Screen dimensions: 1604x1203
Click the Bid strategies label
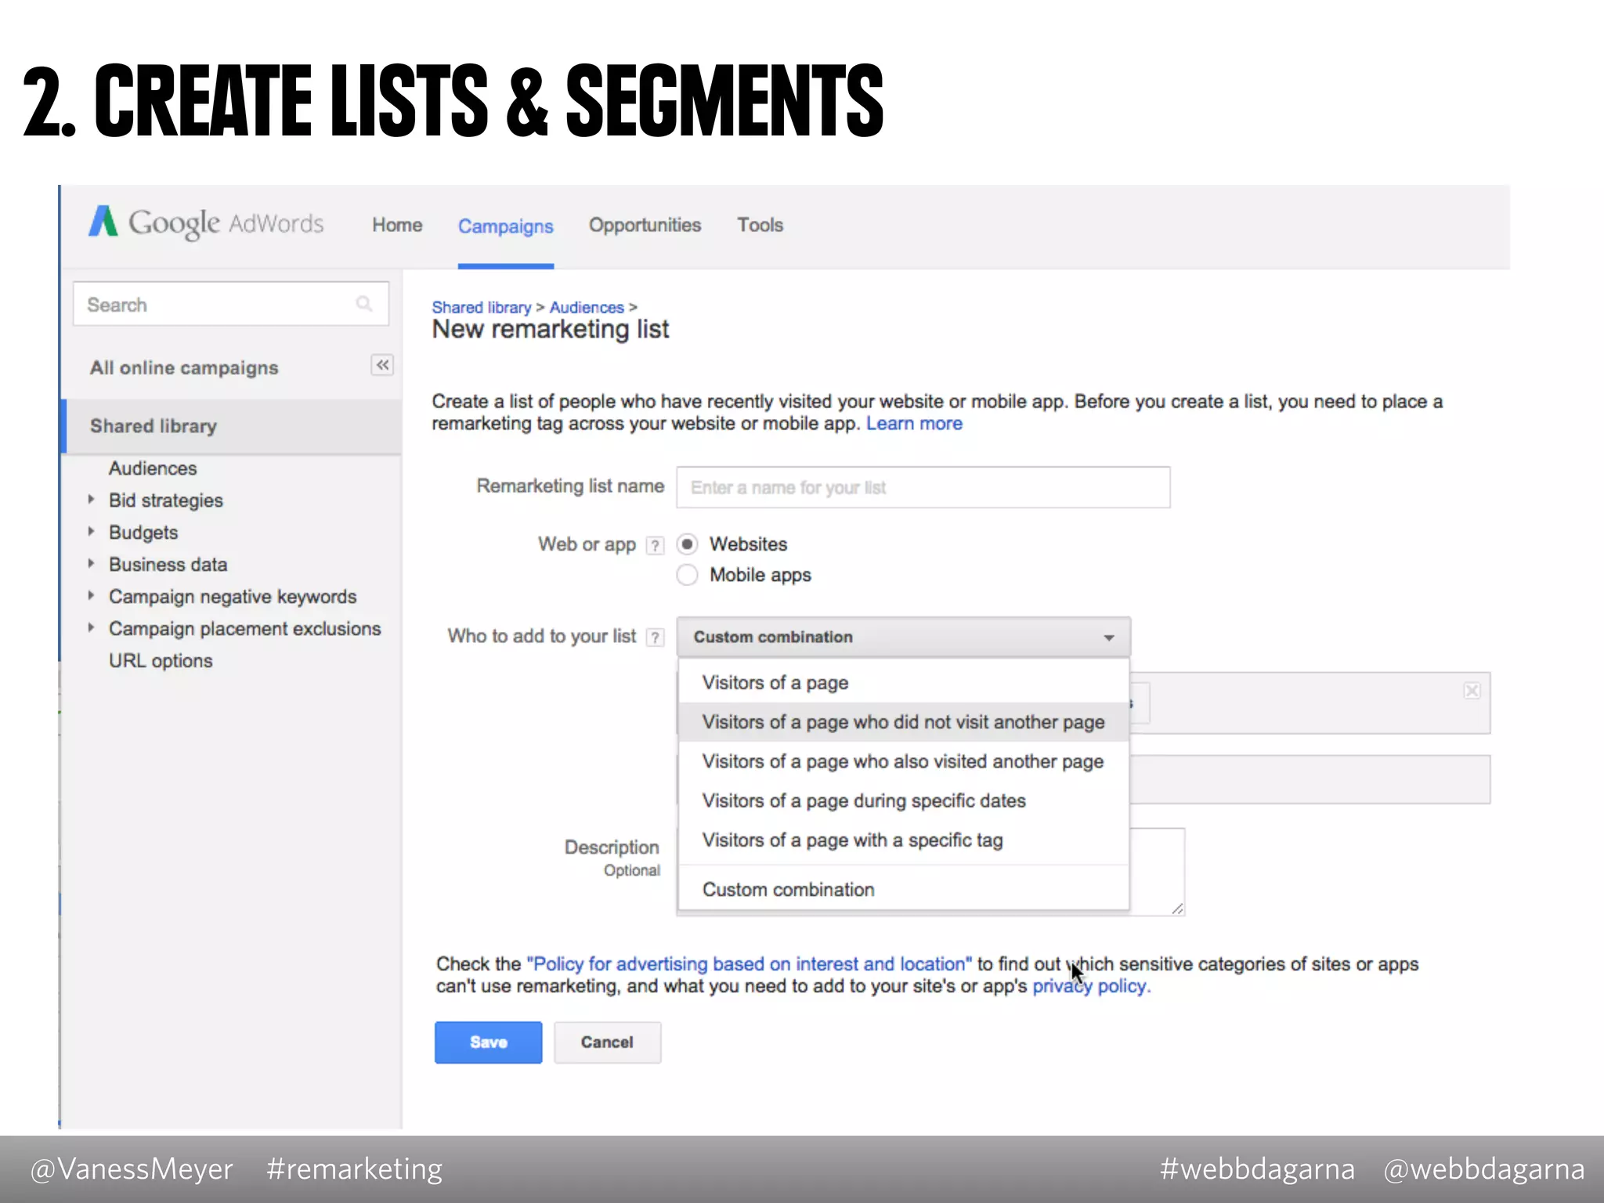166,500
